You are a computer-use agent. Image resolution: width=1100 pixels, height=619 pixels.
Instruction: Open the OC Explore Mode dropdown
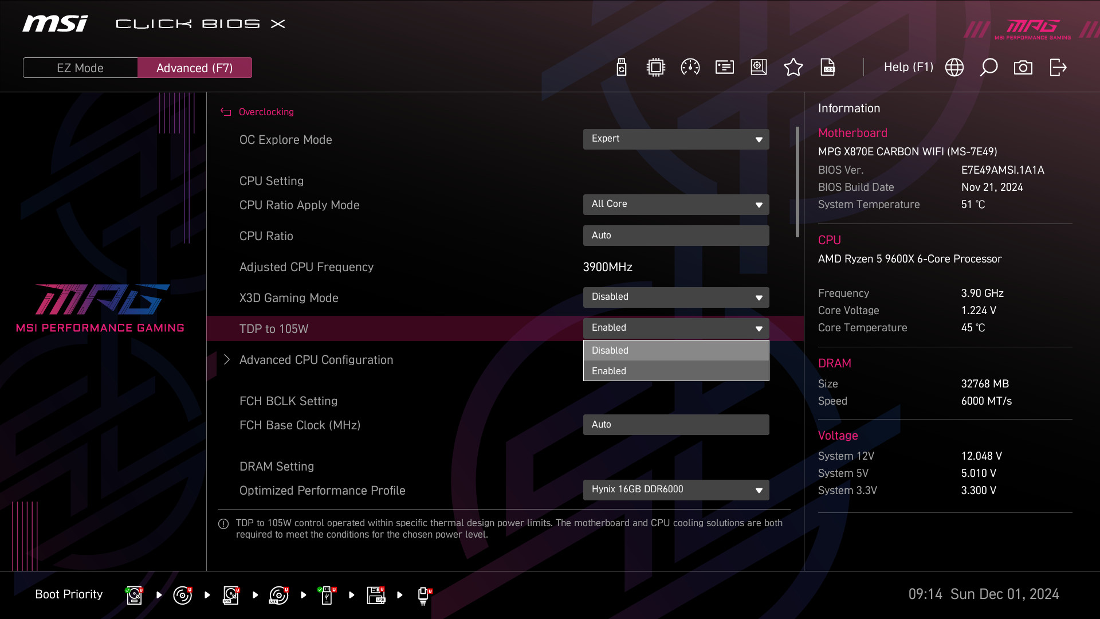point(676,139)
